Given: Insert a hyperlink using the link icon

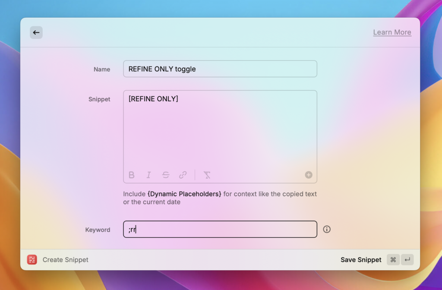Looking at the screenshot, I should (x=183, y=175).
